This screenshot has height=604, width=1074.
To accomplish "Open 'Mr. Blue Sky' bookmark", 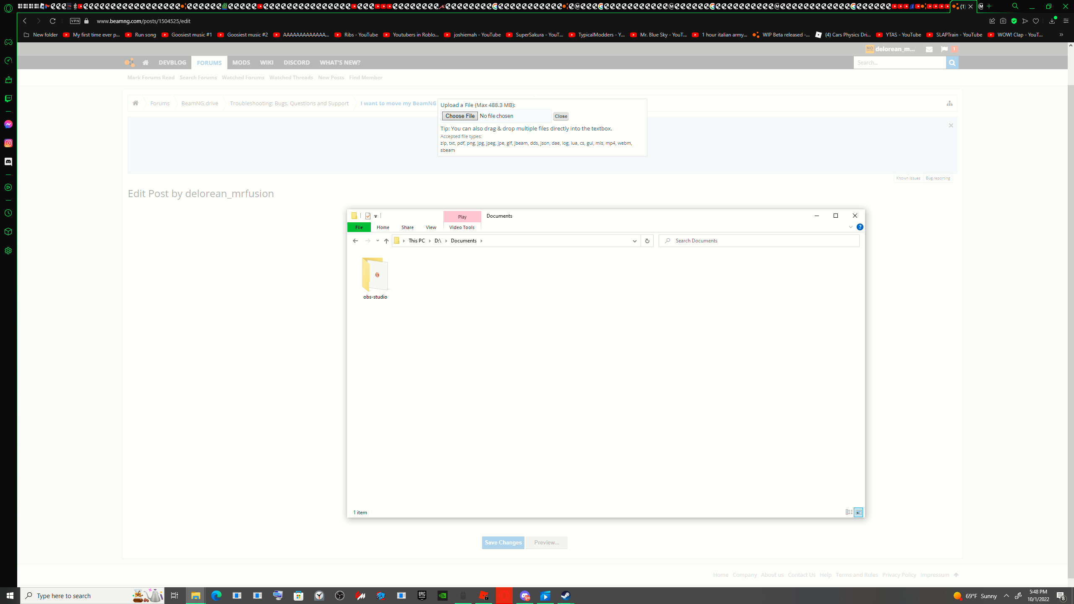I will (x=659, y=35).
